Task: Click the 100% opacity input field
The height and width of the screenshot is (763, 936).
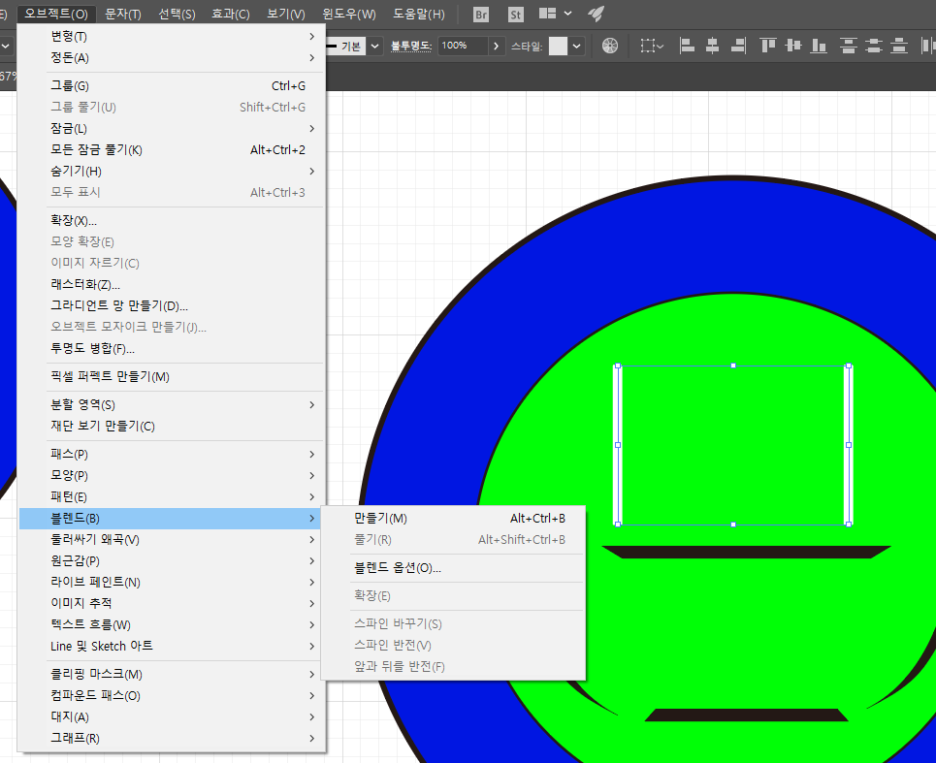Action: click(463, 46)
